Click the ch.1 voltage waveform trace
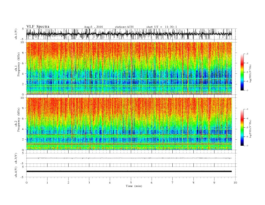 [x=129, y=34]
